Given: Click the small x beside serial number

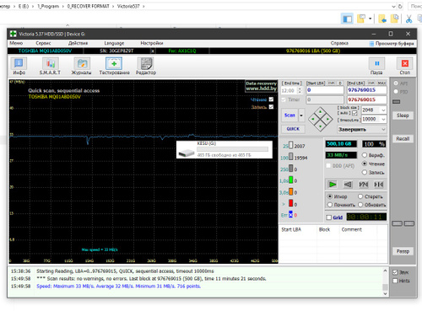Looking at the screenshot, I should [153, 51].
